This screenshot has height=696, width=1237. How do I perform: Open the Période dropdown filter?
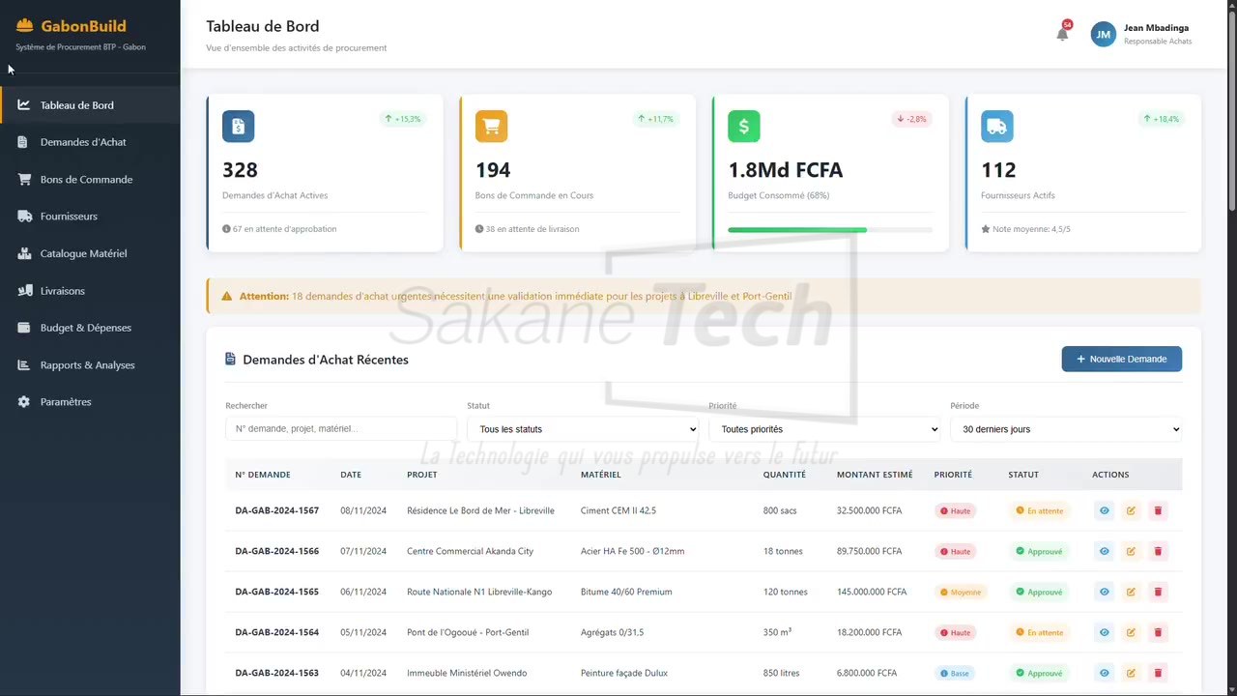(1066, 429)
